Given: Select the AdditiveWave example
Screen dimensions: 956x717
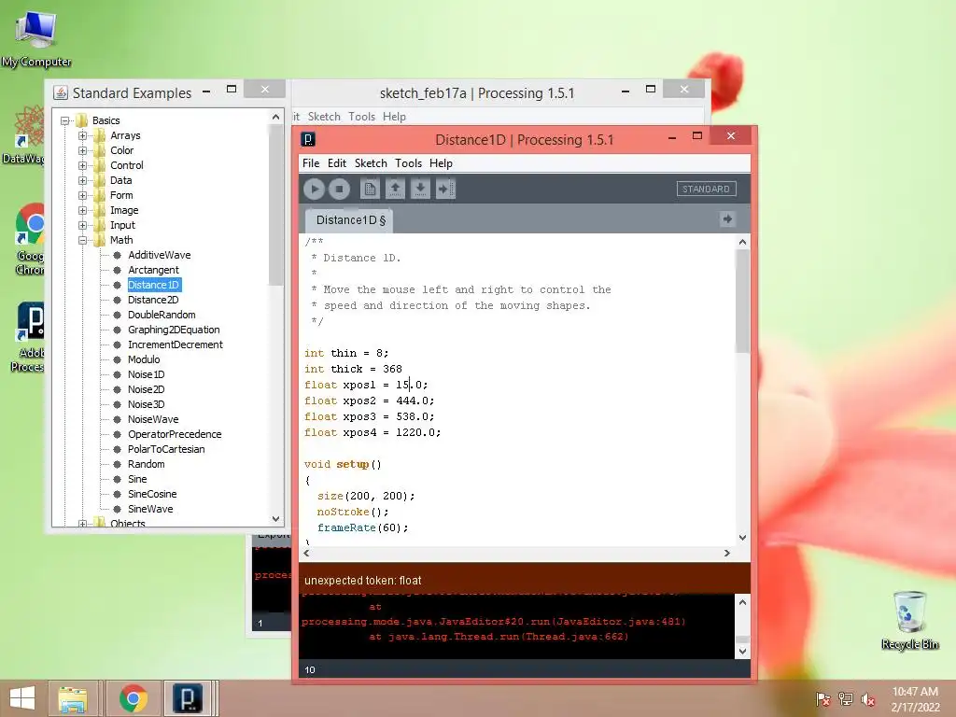Looking at the screenshot, I should point(159,255).
